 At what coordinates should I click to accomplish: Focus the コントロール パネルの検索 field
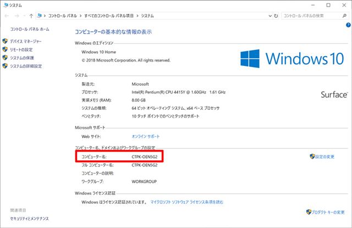311,16
